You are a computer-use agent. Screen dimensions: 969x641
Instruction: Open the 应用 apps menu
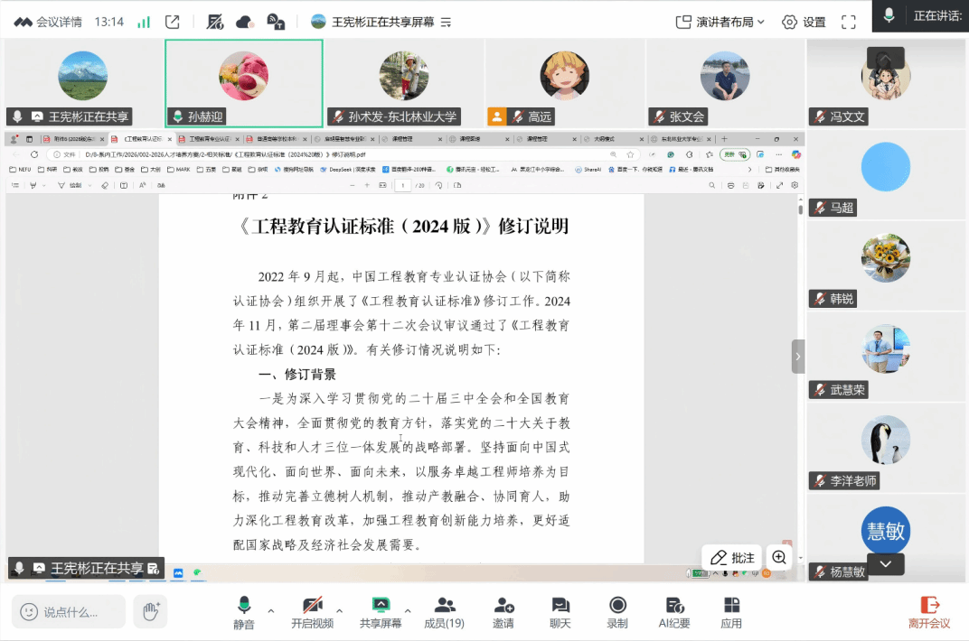[731, 611]
